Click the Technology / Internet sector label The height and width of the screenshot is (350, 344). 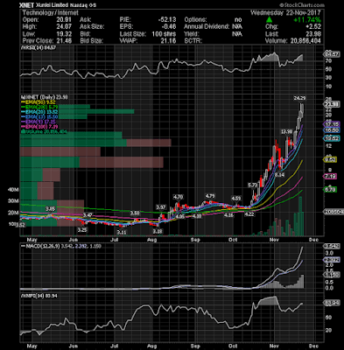pyautogui.click(x=50, y=12)
